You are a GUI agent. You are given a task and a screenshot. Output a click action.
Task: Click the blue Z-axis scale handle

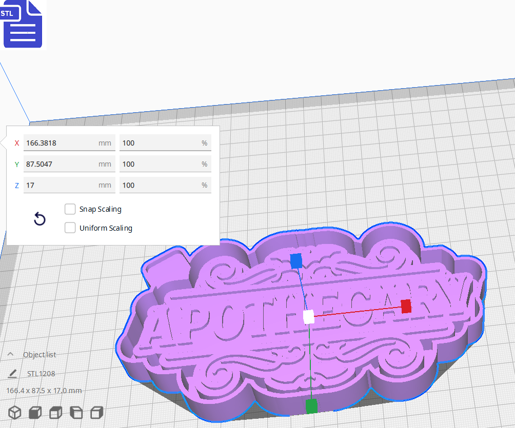(295, 261)
